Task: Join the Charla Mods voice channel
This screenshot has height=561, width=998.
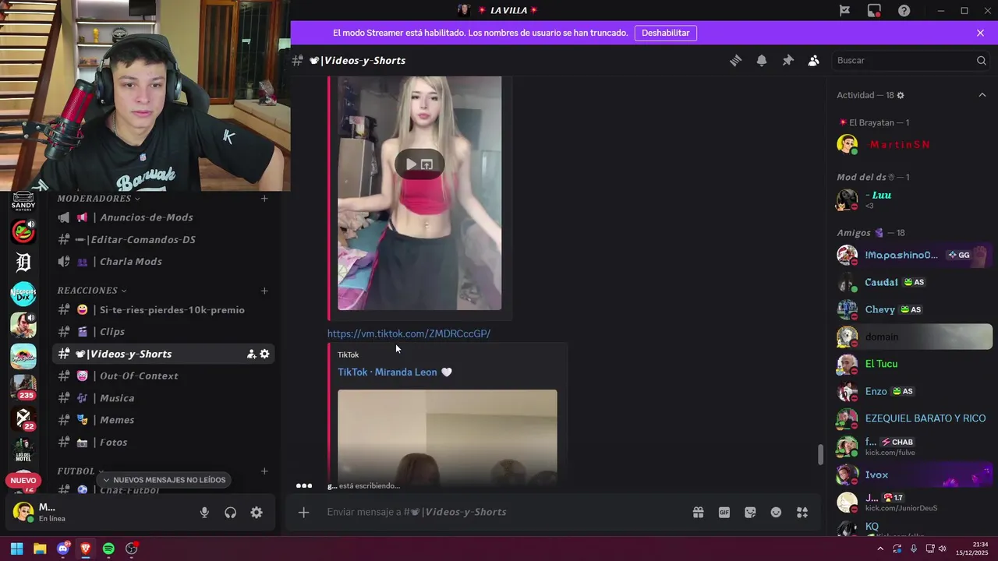Action: coord(164,262)
